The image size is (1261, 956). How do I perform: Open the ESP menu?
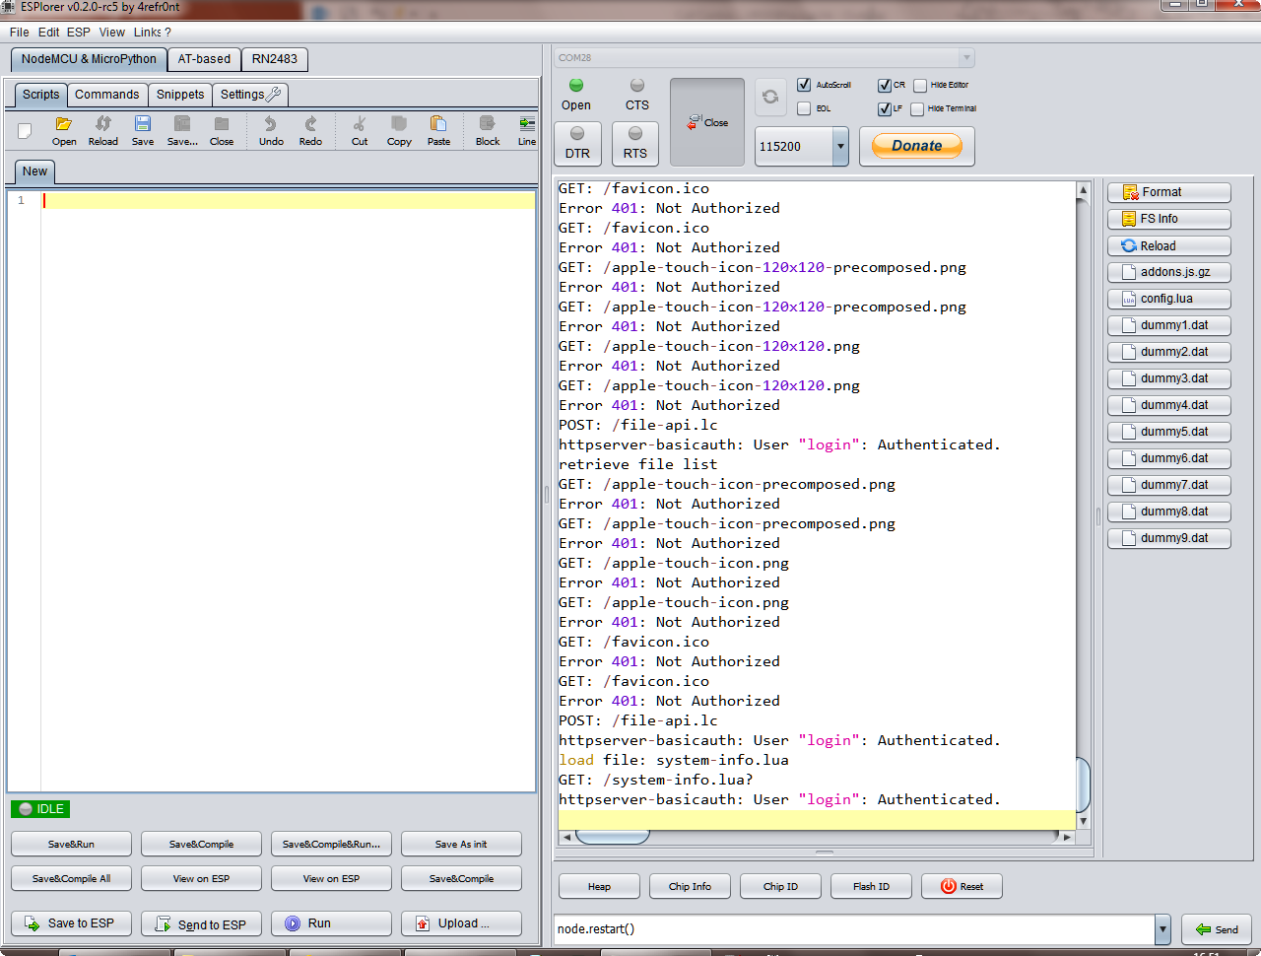coord(79,33)
